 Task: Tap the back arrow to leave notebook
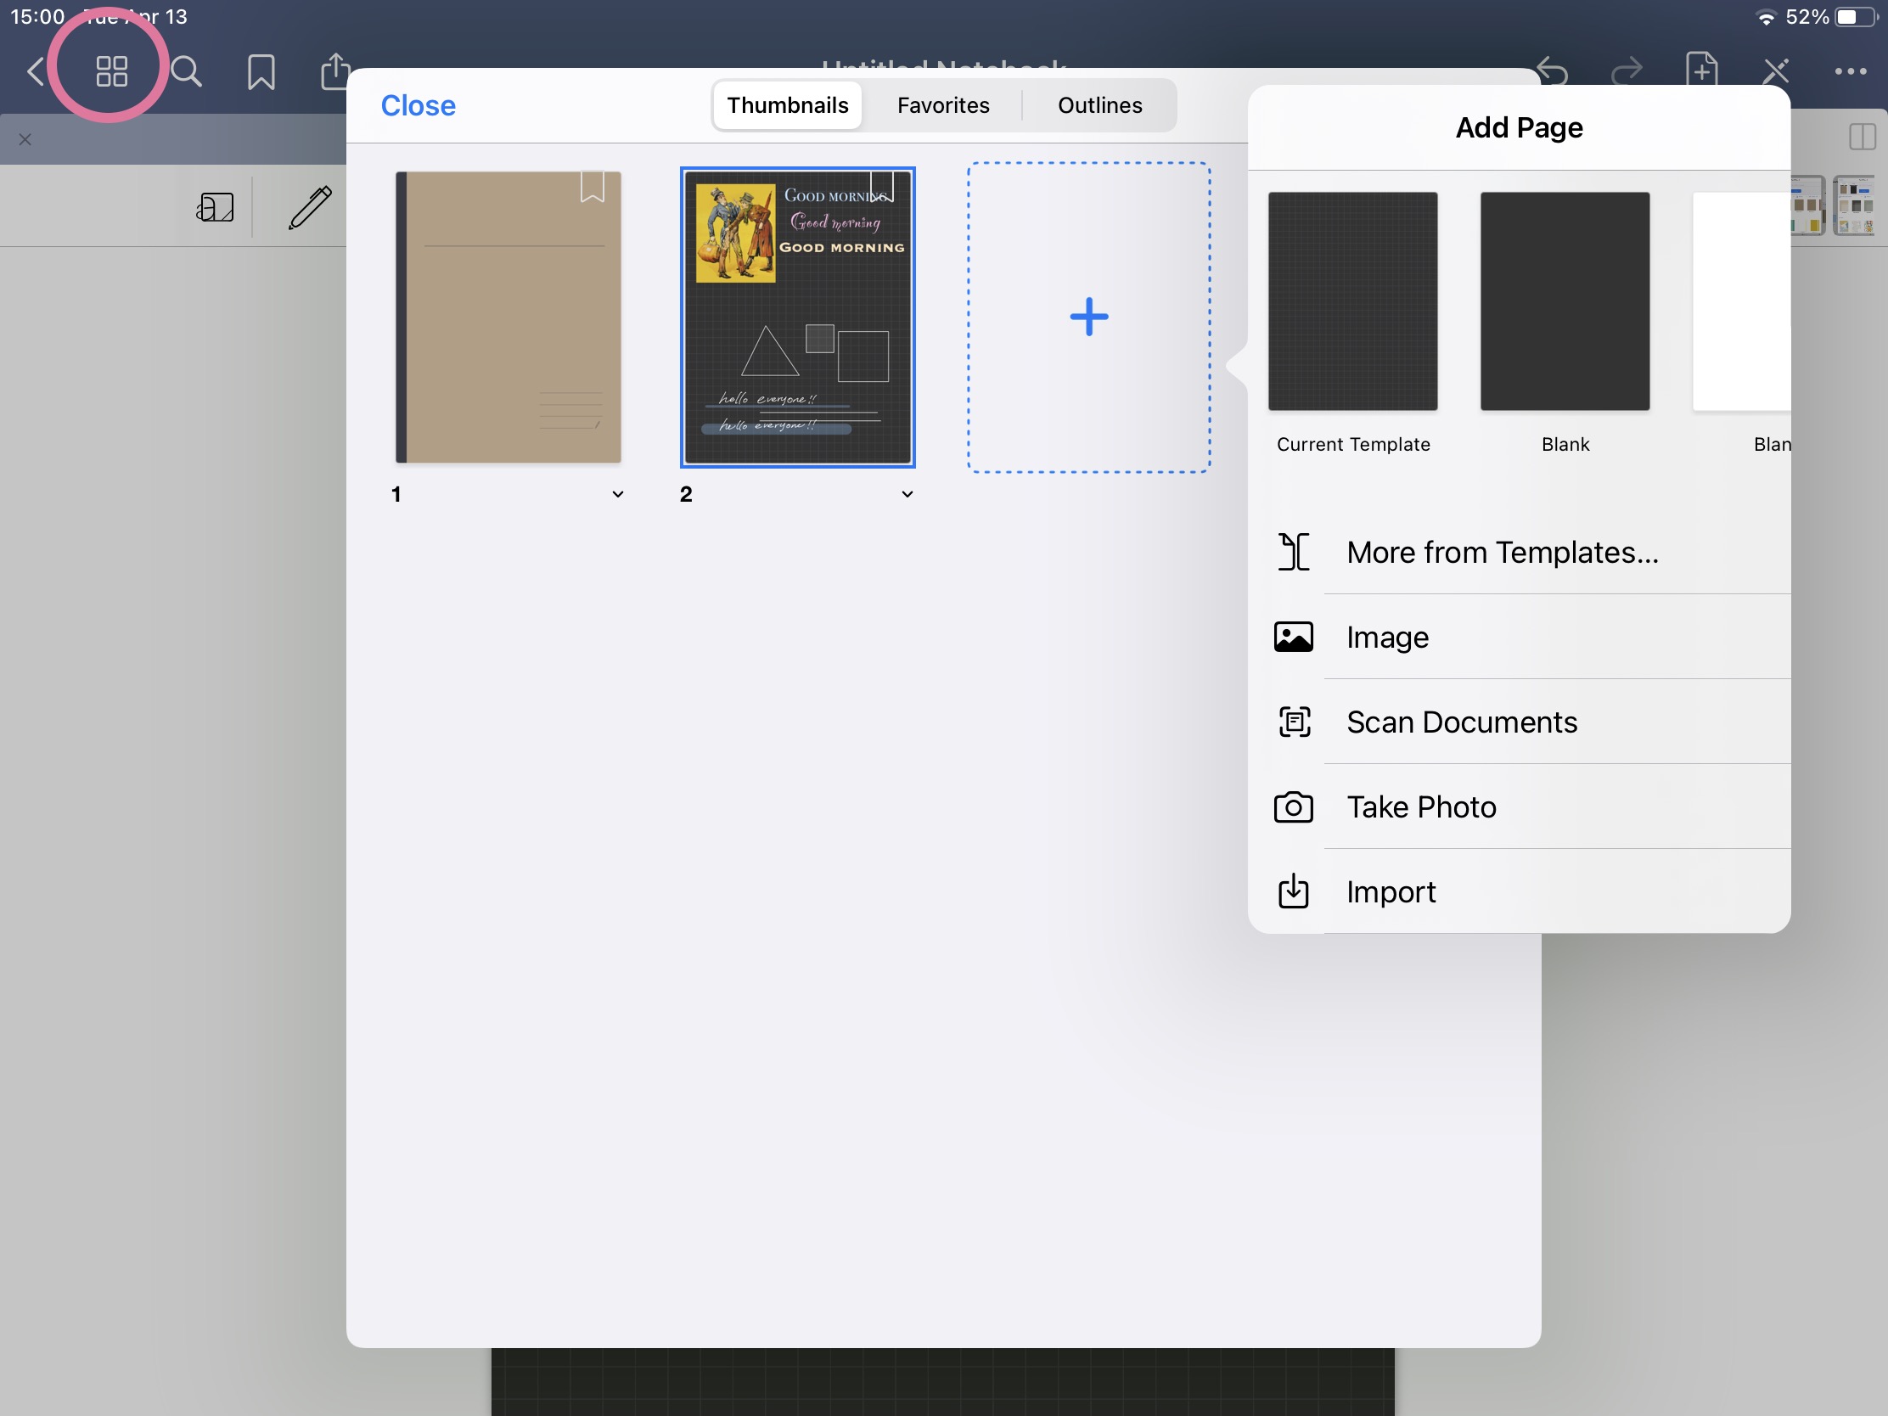36,71
